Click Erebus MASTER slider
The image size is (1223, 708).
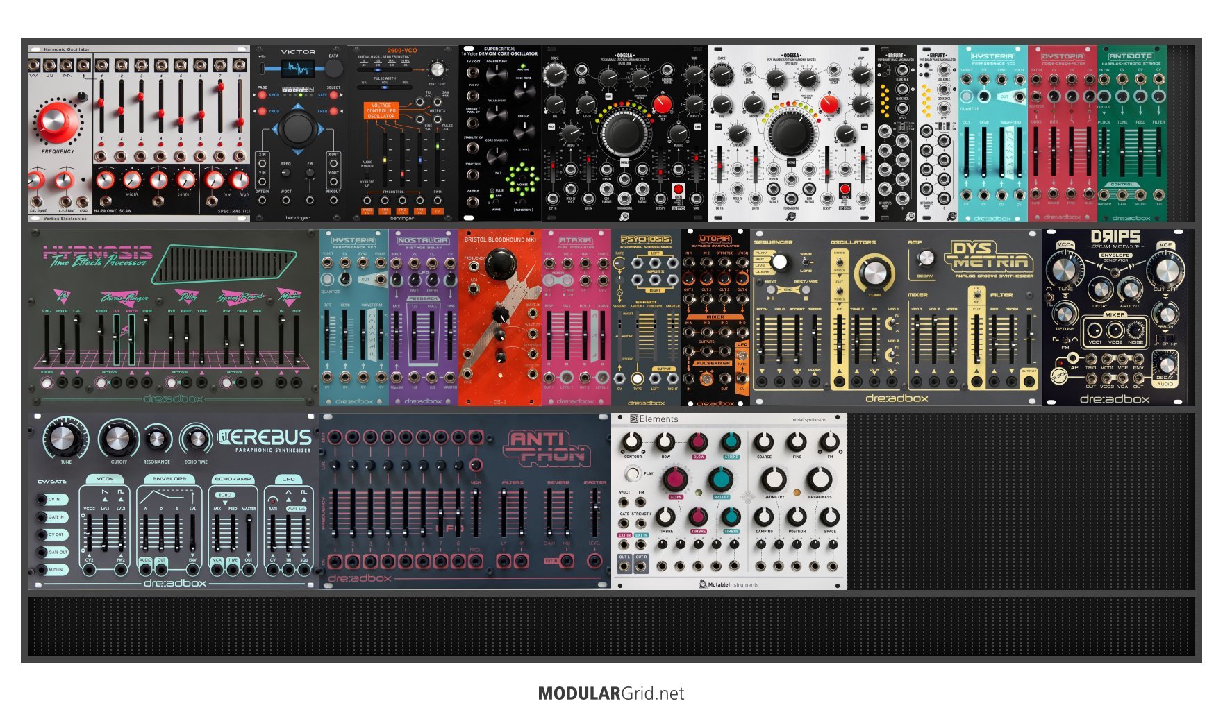pyautogui.click(x=249, y=533)
